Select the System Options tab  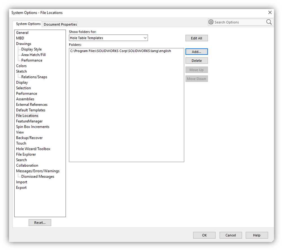[x=27, y=24]
